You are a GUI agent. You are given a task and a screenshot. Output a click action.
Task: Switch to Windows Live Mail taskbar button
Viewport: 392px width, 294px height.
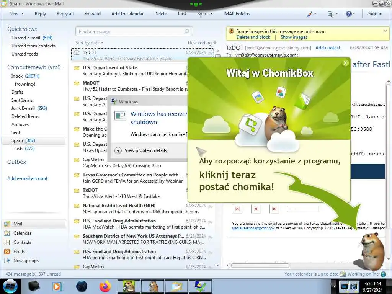[176, 286]
